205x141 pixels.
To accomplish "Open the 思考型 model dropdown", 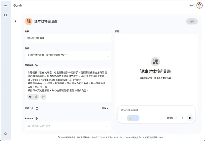I will click(172, 118).
